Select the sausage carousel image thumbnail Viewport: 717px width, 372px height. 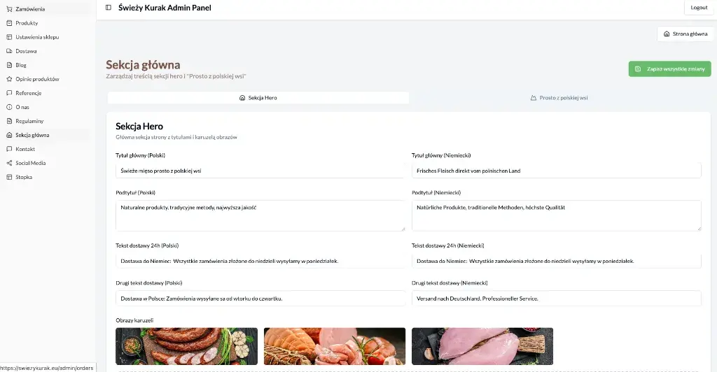(186, 346)
